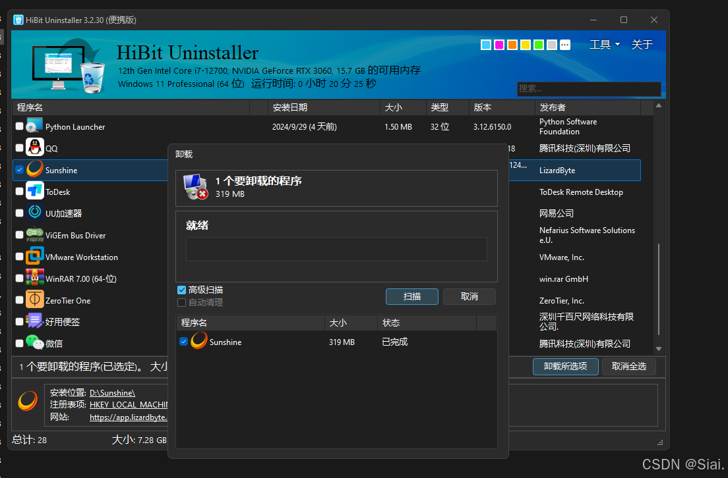Image resolution: width=728 pixels, height=478 pixels.
Task: Tick the 微信 checkbox
Action: (x=19, y=343)
